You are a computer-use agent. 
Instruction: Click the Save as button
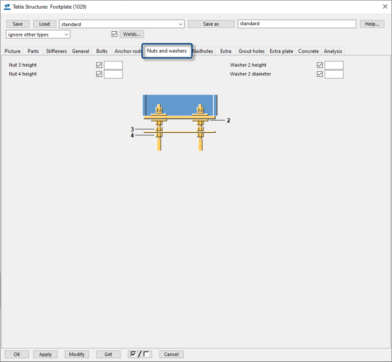point(211,24)
